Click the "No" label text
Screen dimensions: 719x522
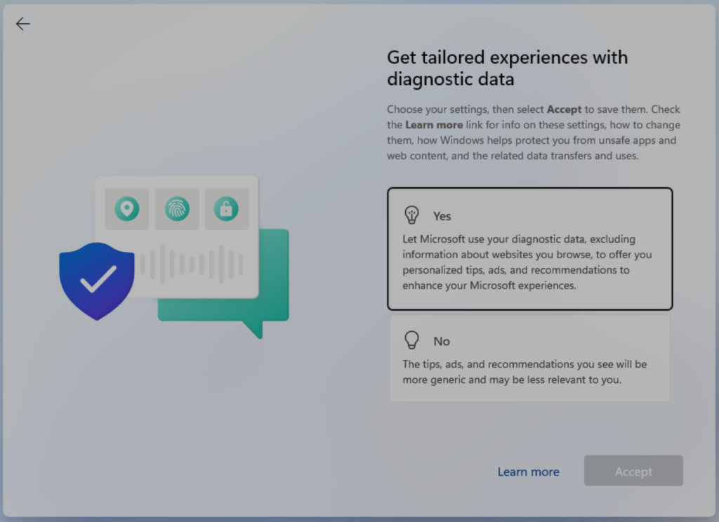coord(441,341)
